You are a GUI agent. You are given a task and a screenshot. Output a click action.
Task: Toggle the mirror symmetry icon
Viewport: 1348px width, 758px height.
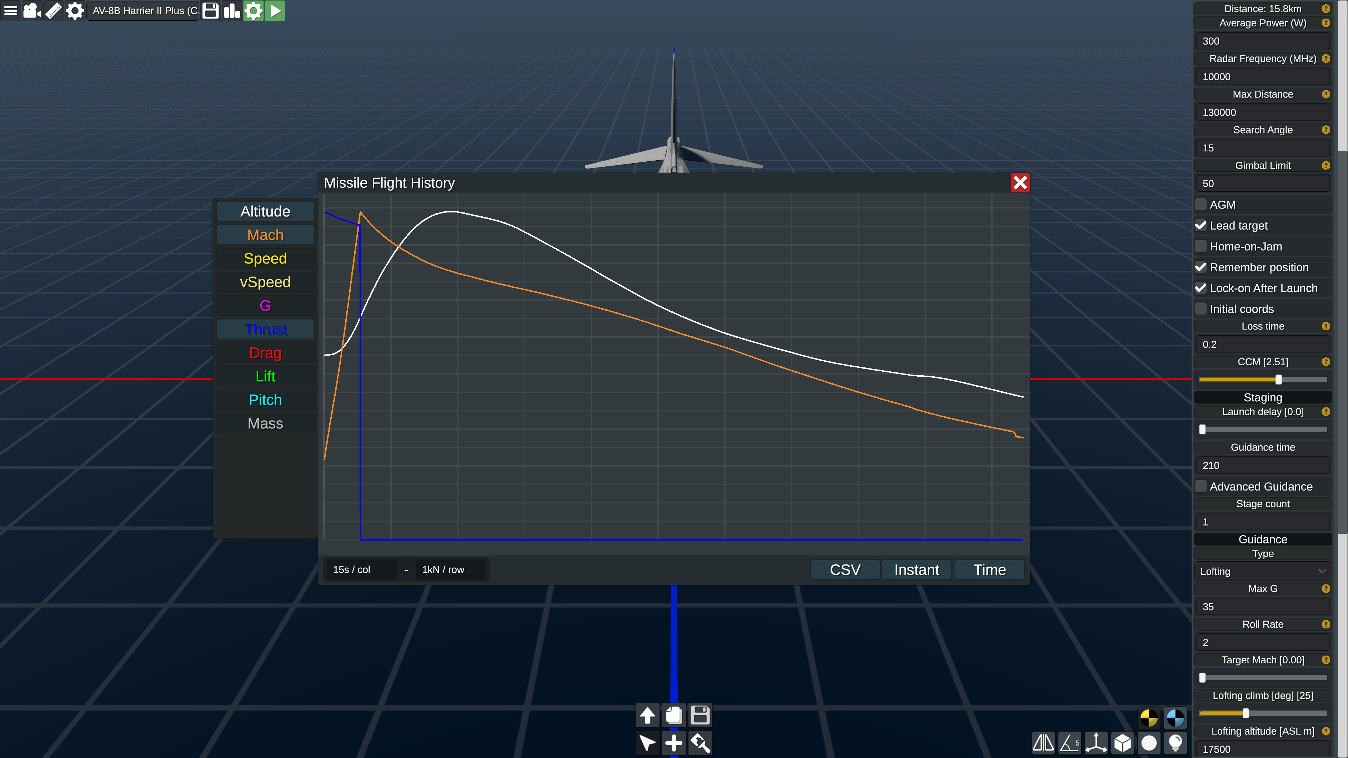pyautogui.click(x=1043, y=743)
